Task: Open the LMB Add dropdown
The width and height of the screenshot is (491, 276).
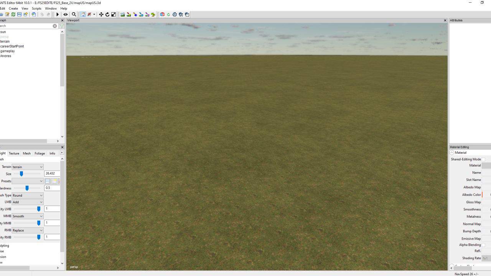Action: point(28,202)
